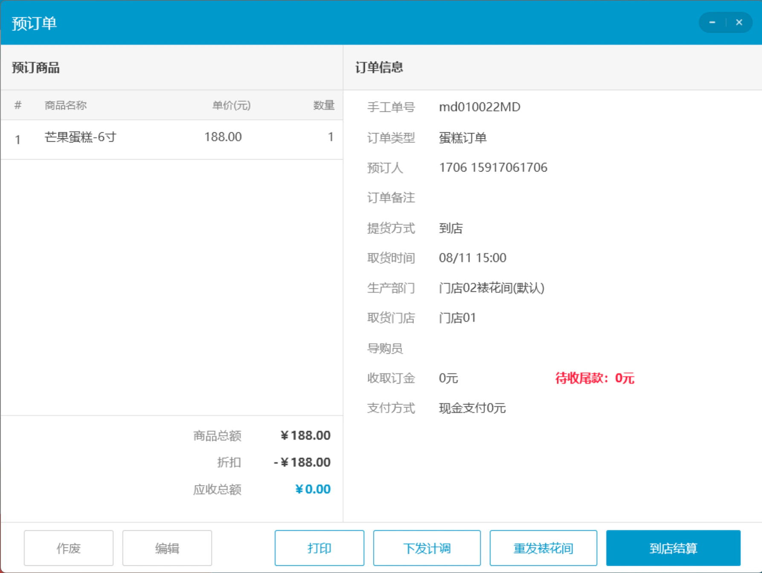
Task: Click the 应收总额 amount ¥0.00
Action: (313, 489)
